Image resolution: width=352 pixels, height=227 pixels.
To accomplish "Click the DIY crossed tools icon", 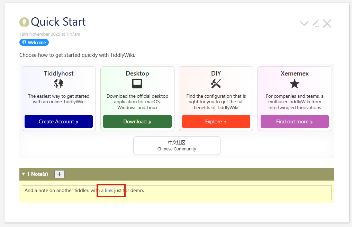I will pos(216,84).
